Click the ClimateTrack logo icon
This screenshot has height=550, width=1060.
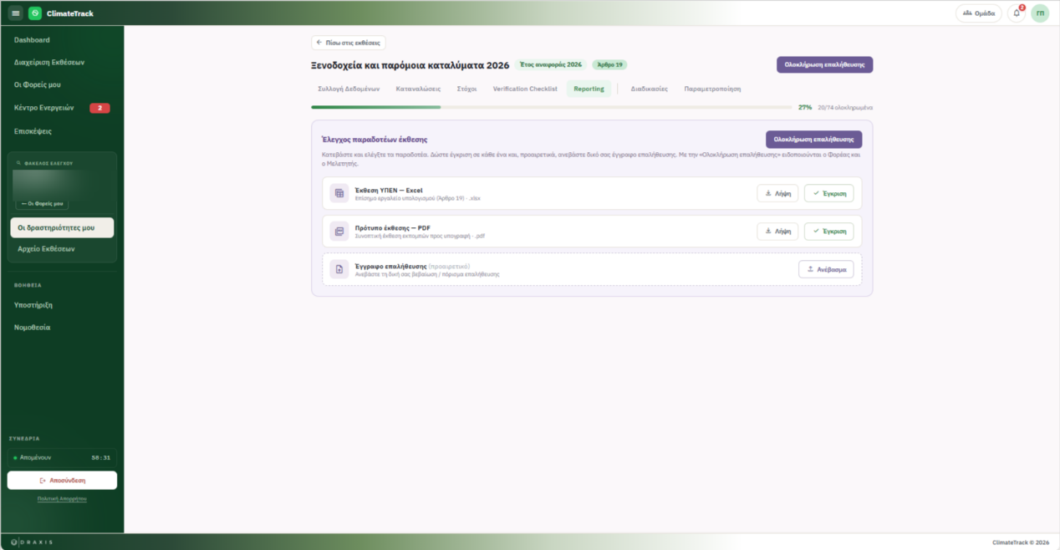point(35,13)
